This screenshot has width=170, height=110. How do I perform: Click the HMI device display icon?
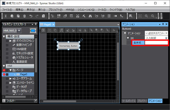click(x=33, y=31)
